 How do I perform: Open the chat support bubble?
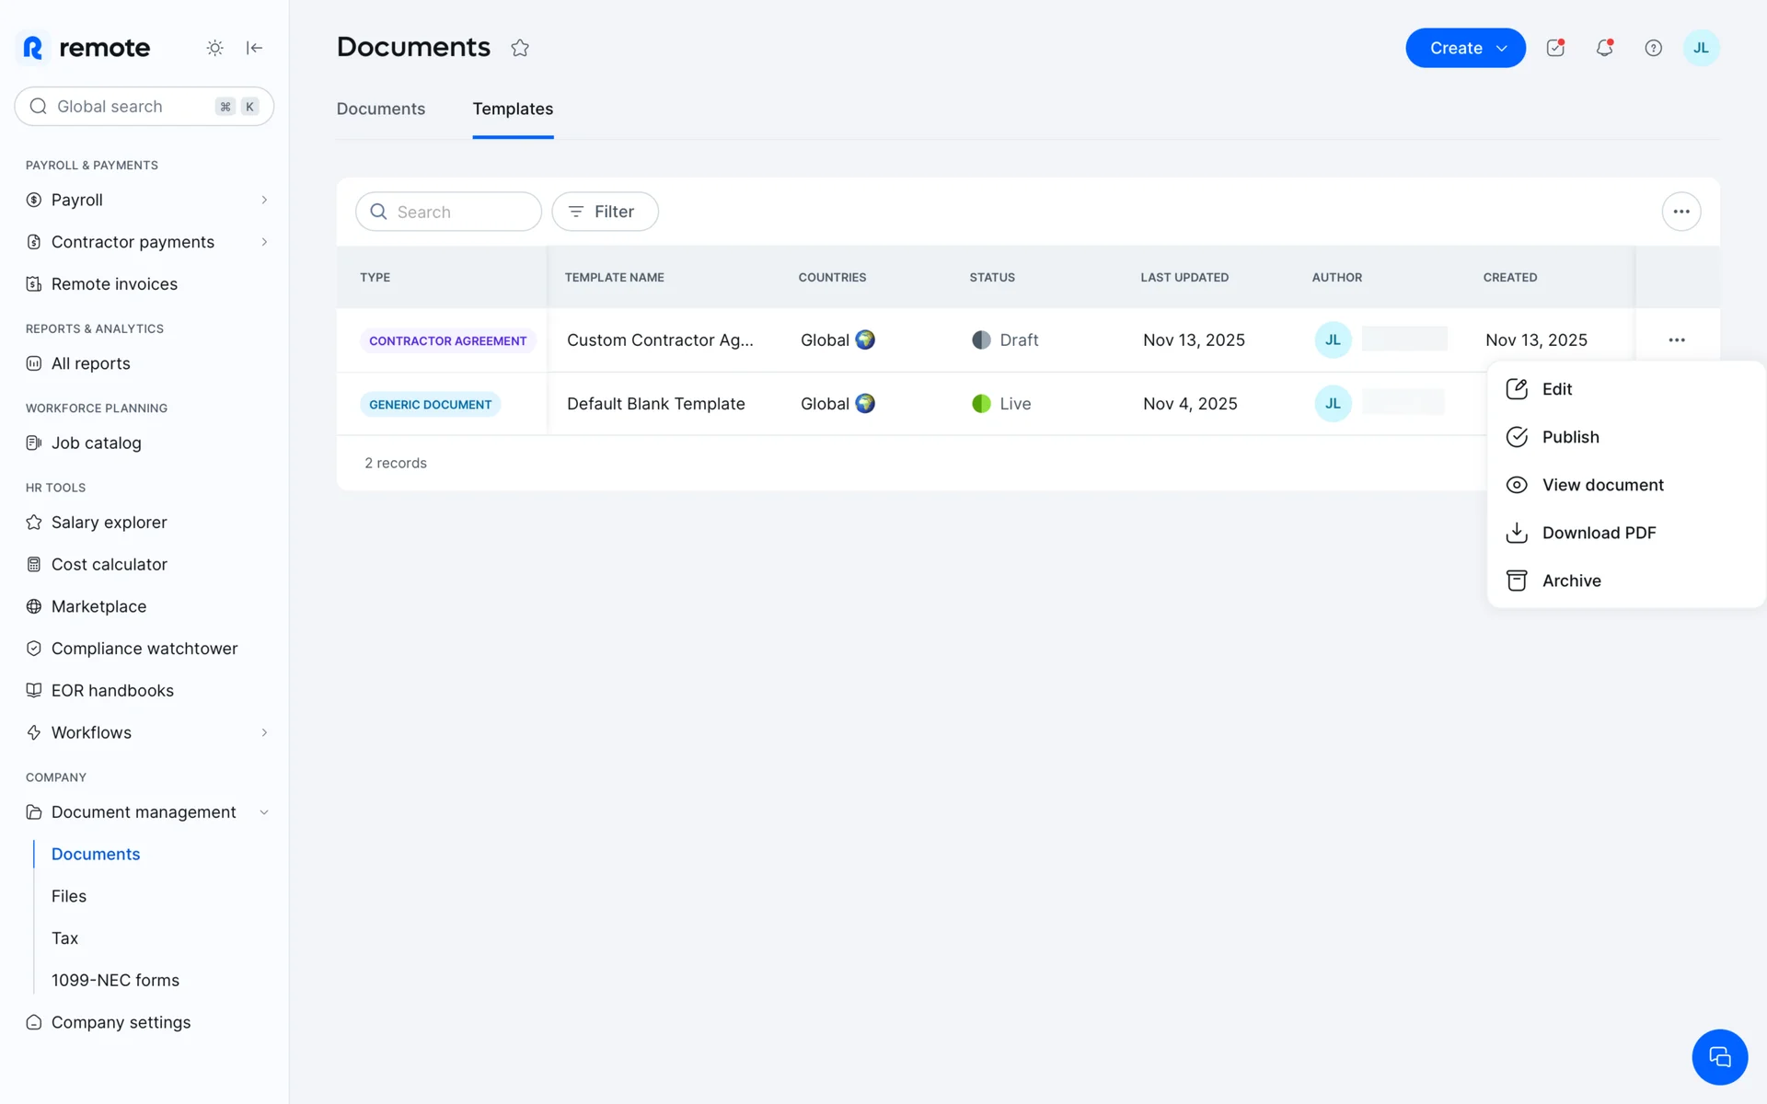1719,1057
